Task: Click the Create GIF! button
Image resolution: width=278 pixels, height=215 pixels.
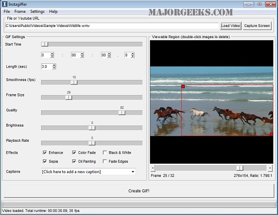Action: (139, 191)
